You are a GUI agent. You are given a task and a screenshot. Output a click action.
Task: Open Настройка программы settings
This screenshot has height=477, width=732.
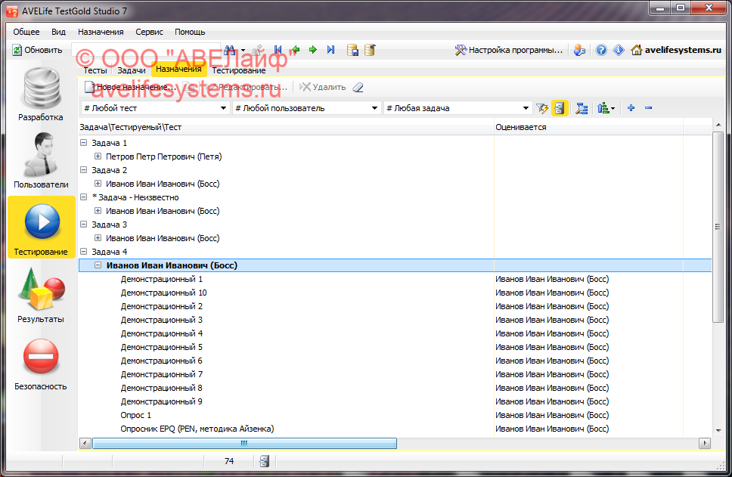(x=509, y=50)
